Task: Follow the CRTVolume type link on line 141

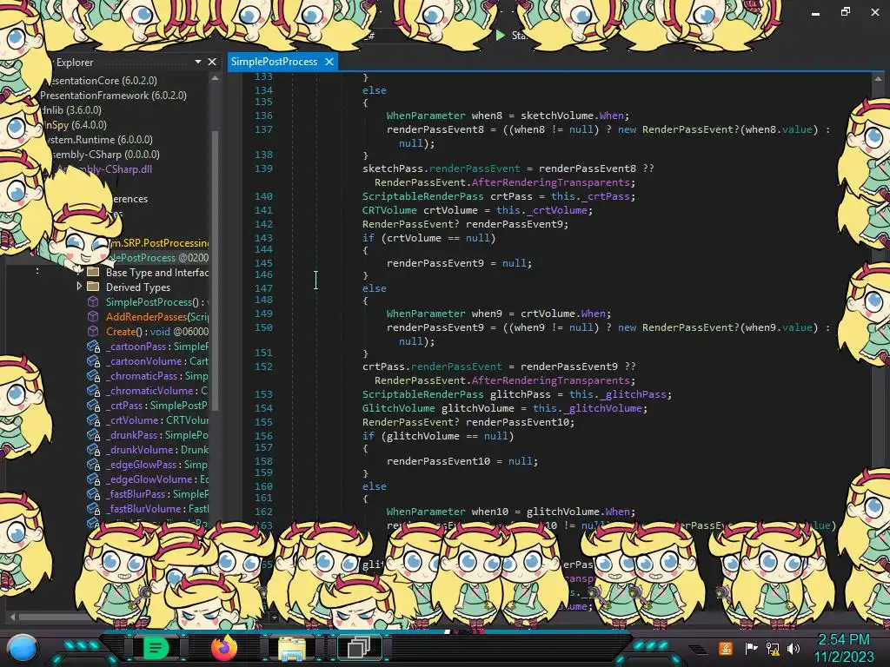Action: tap(389, 210)
